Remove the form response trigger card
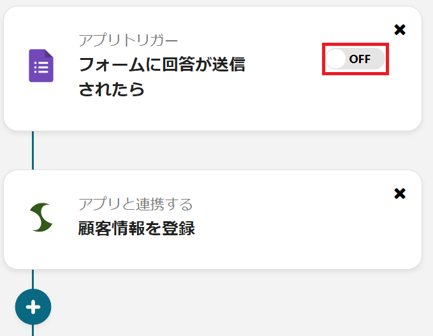 [400, 30]
